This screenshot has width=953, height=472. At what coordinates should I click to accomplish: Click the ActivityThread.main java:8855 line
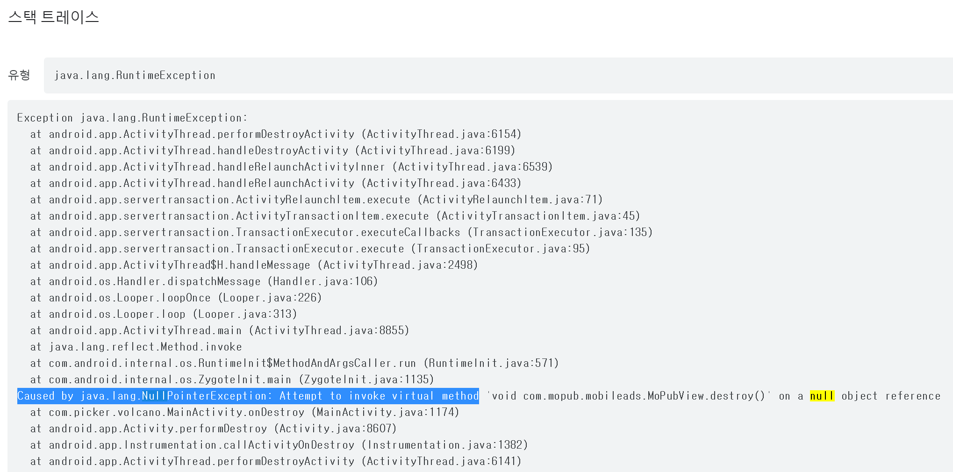pos(220,330)
